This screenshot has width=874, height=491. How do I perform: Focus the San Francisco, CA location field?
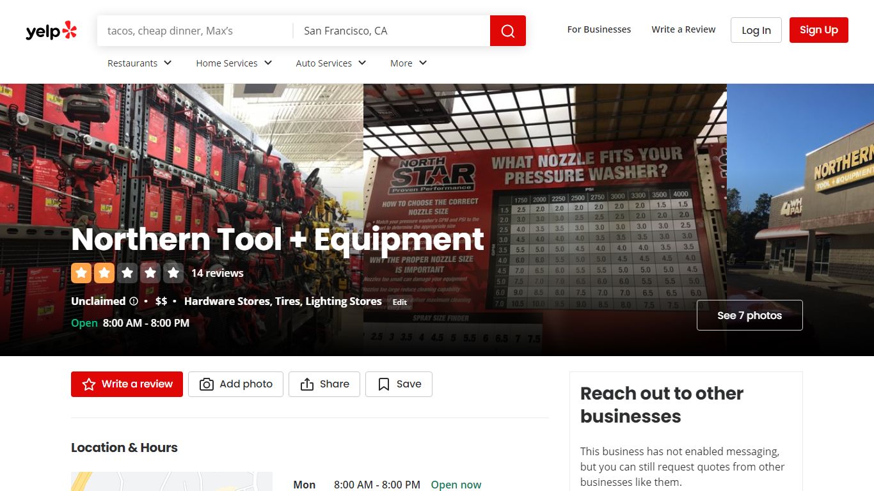tap(392, 31)
